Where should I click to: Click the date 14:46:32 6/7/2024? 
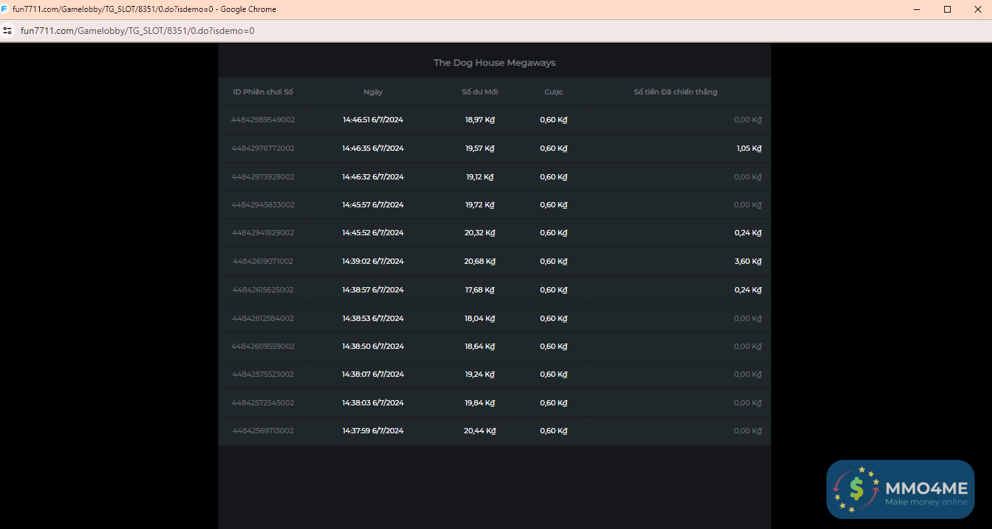[x=373, y=177]
